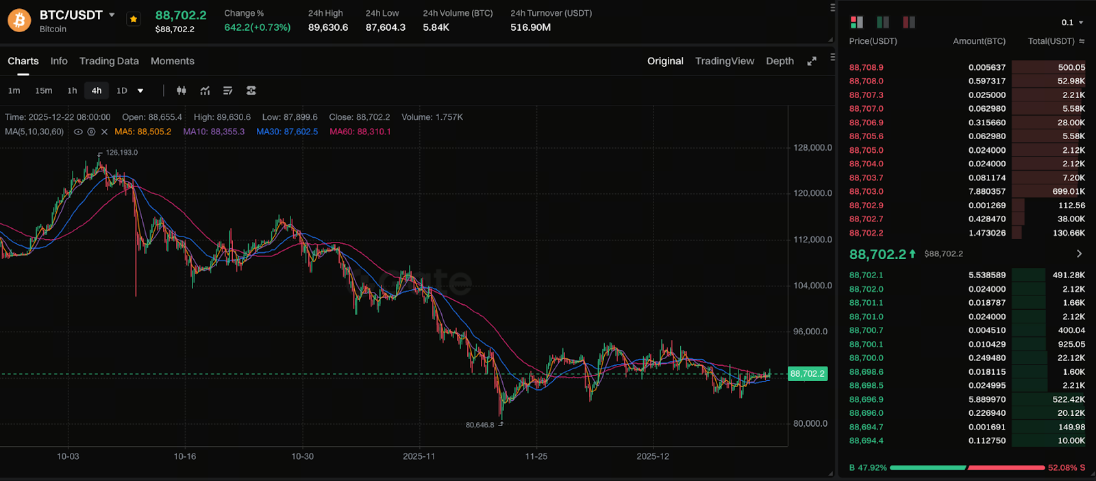Click the drawing tools icon in chart toolbar
This screenshot has height=481, width=1096.
[228, 90]
